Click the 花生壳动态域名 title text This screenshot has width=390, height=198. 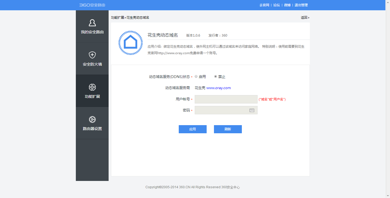(163, 35)
